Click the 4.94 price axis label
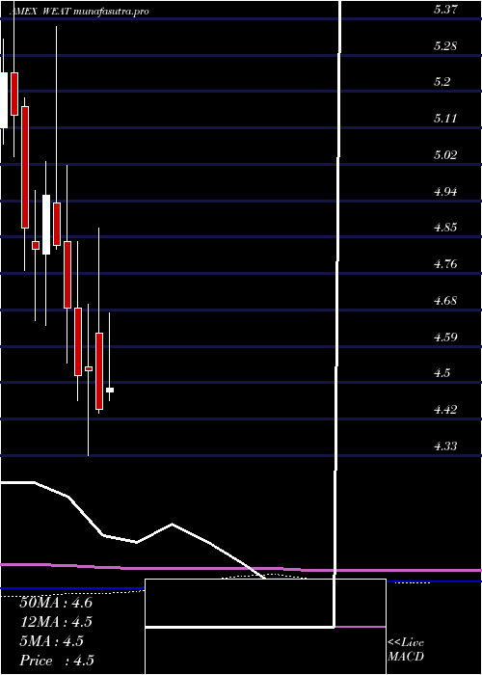Image resolution: width=482 pixels, height=675 pixels. pos(445,192)
